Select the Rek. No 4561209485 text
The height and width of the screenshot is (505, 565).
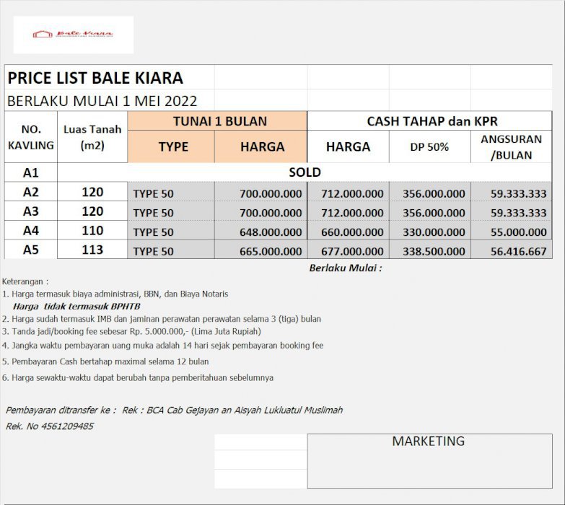point(50,426)
